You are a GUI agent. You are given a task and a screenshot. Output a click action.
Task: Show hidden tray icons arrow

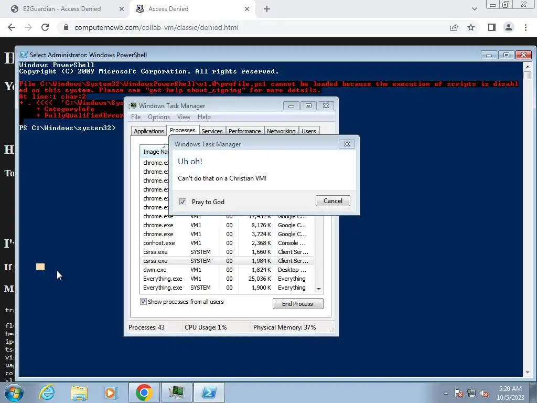tap(446, 393)
